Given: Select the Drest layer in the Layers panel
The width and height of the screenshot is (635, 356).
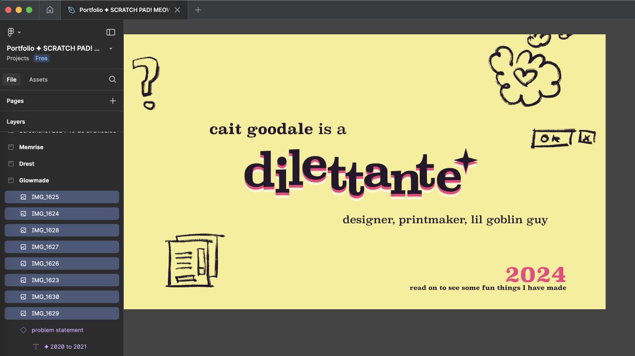Looking at the screenshot, I should (25, 163).
